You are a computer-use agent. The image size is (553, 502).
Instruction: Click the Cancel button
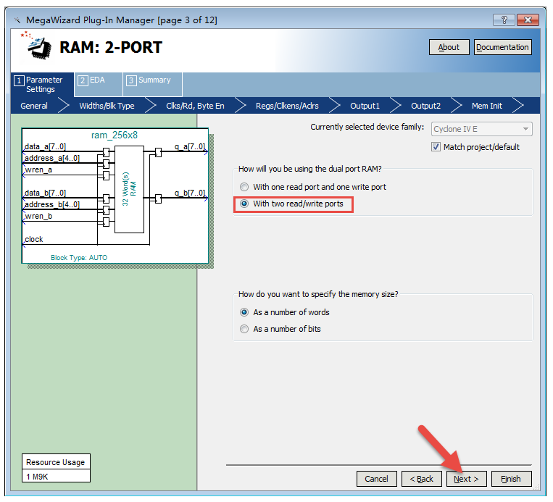[376, 479]
